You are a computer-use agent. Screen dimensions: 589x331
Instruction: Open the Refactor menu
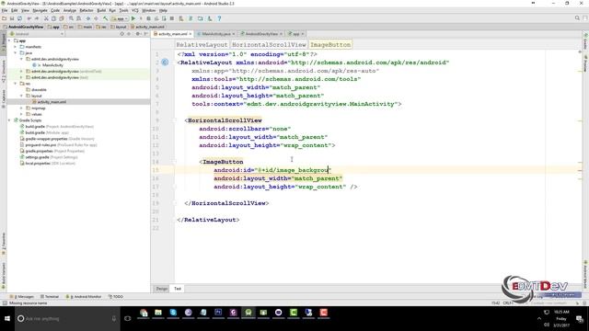point(87,10)
